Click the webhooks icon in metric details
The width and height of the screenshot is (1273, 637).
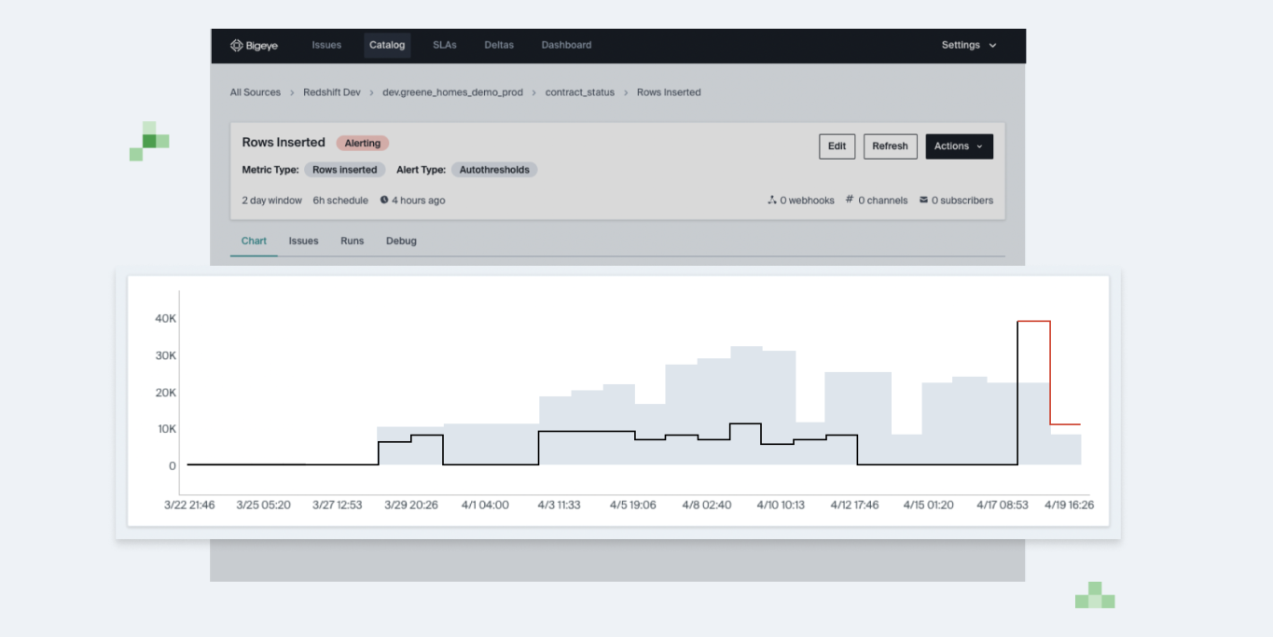pos(771,200)
